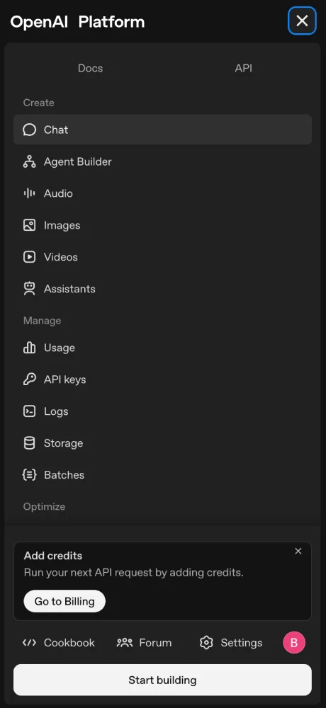Dismiss the Add credits notice
This screenshot has width=326, height=708.
pyautogui.click(x=298, y=551)
